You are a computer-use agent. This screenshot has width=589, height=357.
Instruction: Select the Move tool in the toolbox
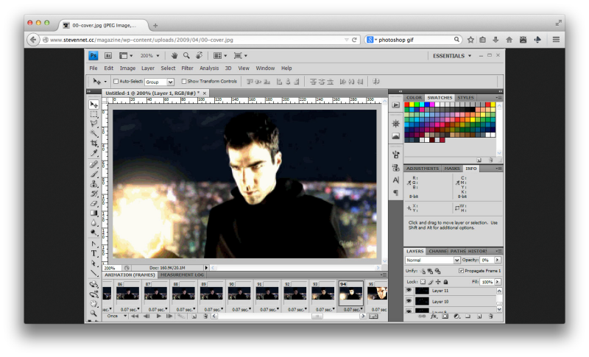tap(94, 105)
